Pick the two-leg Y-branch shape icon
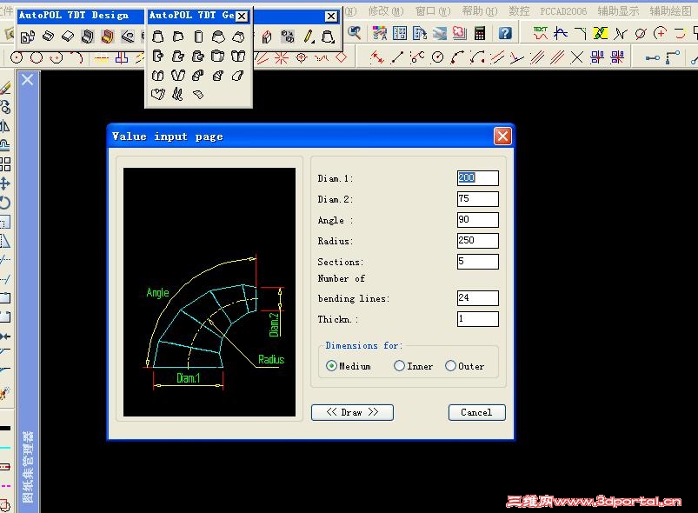Image resolution: width=698 pixels, height=513 pixels. click(177, 76)
